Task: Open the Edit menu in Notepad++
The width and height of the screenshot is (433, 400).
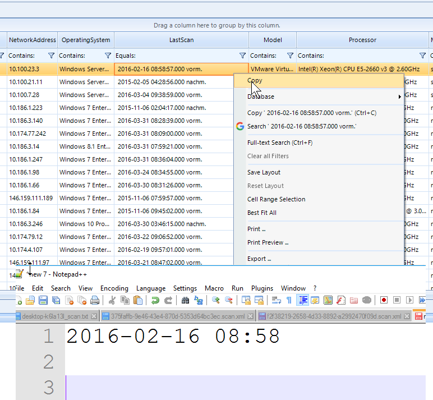Action: click(x=38, y=288)
